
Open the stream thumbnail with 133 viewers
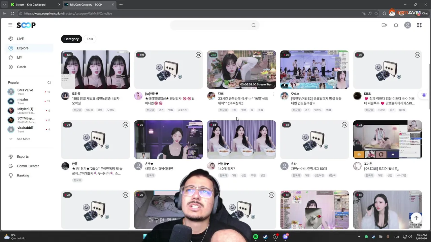coord(95,70)
